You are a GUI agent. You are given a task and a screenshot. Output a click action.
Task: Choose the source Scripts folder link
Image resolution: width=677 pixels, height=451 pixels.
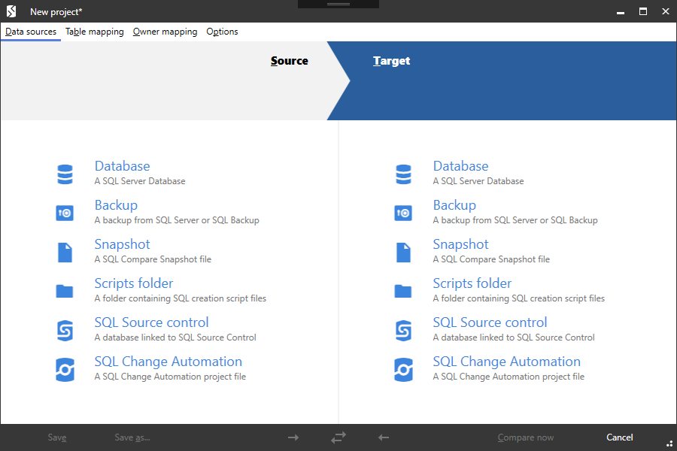[134, 283]
